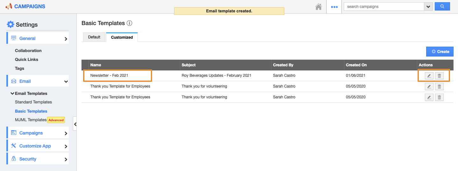458x171 pixels.
Task: Click the blue search magnifier button
Action: pyautogui.click(x=442, y=6)
